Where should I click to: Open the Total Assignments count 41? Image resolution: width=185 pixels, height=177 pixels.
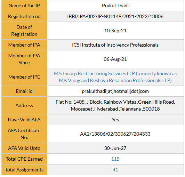point(115,170)
